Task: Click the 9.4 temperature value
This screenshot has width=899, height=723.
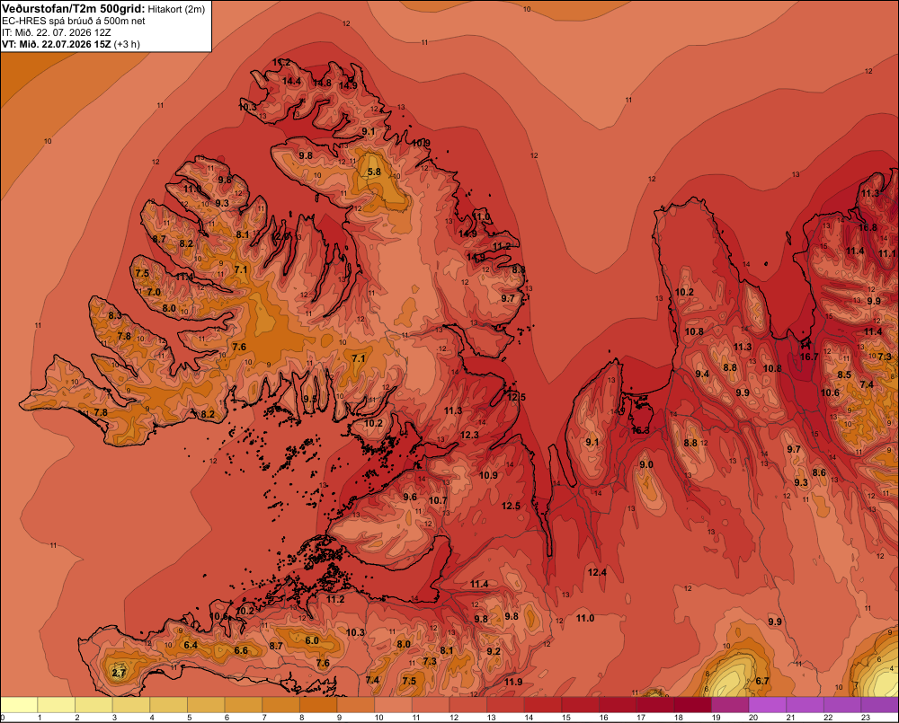Action: pyautogui.click(x=702, y=375)
